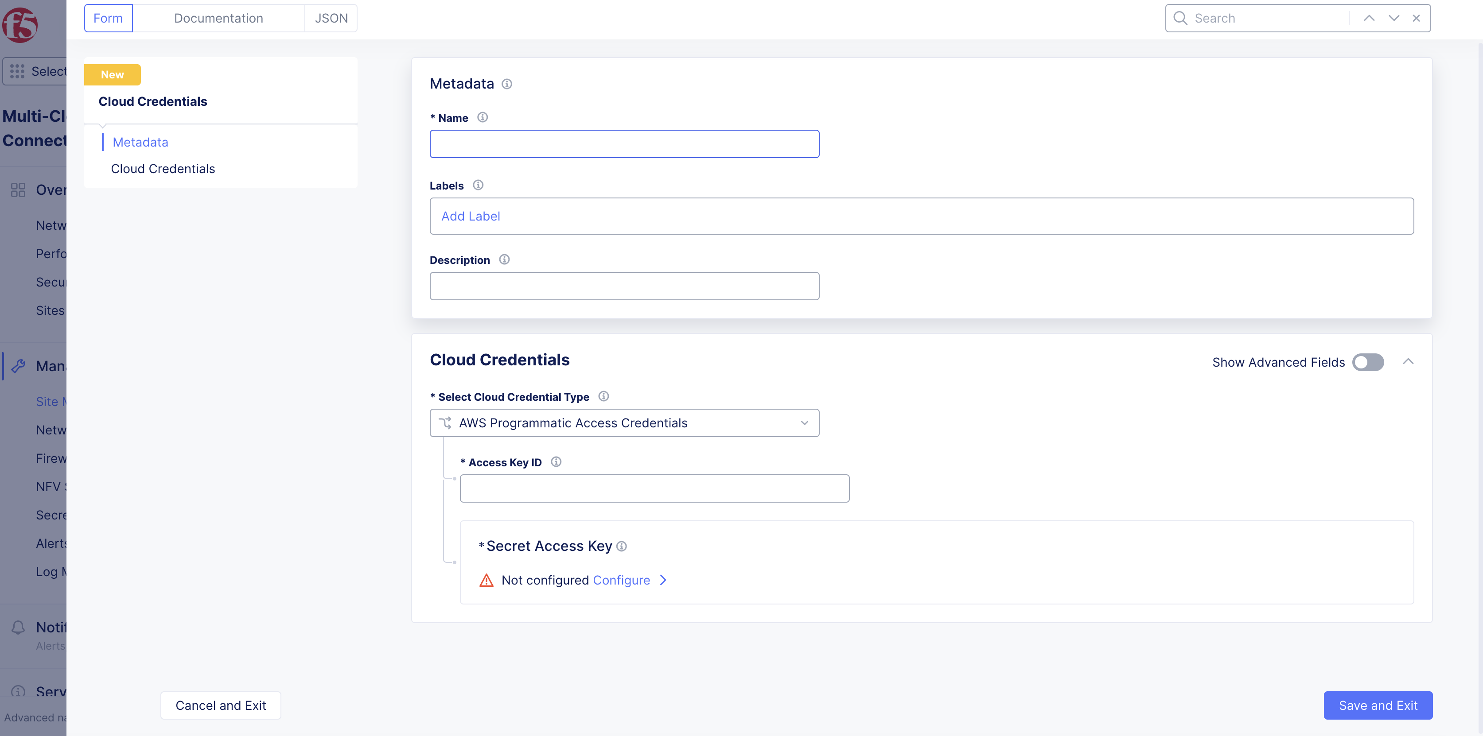Viewport: 1483px width, 736px height.
Task: Click inside the Description input field
Action: pyautogui.click(x=625, y=286)
